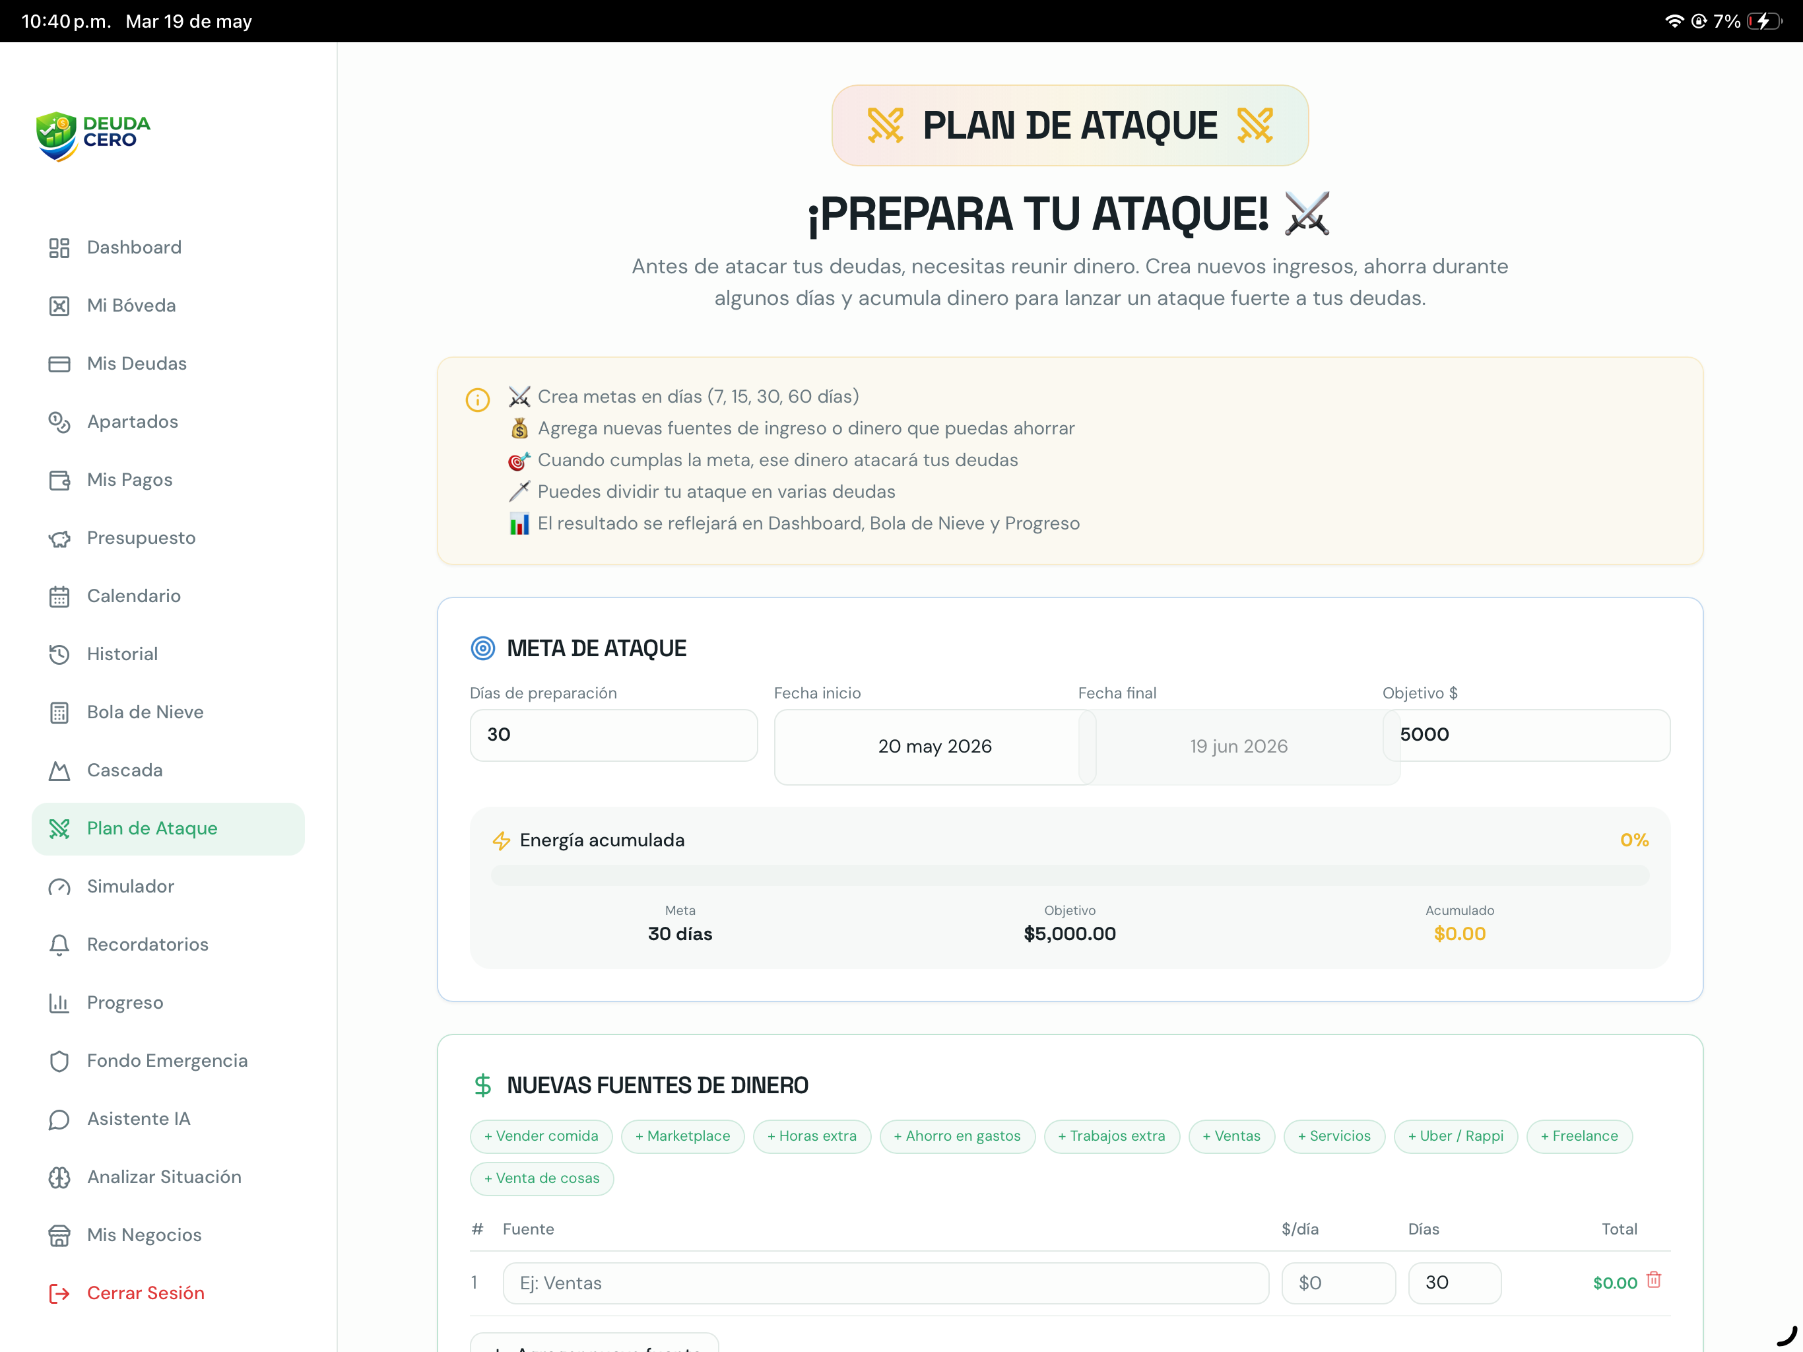Click the Días field in row 1

[1454, 1283]
